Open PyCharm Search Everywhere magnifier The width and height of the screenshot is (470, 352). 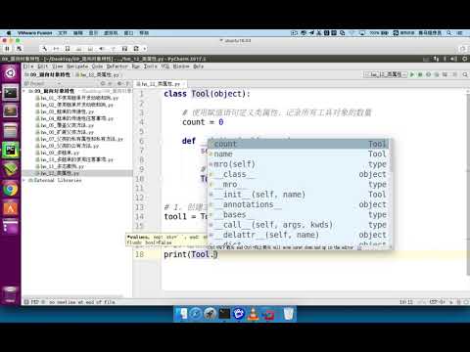[465, 74]
